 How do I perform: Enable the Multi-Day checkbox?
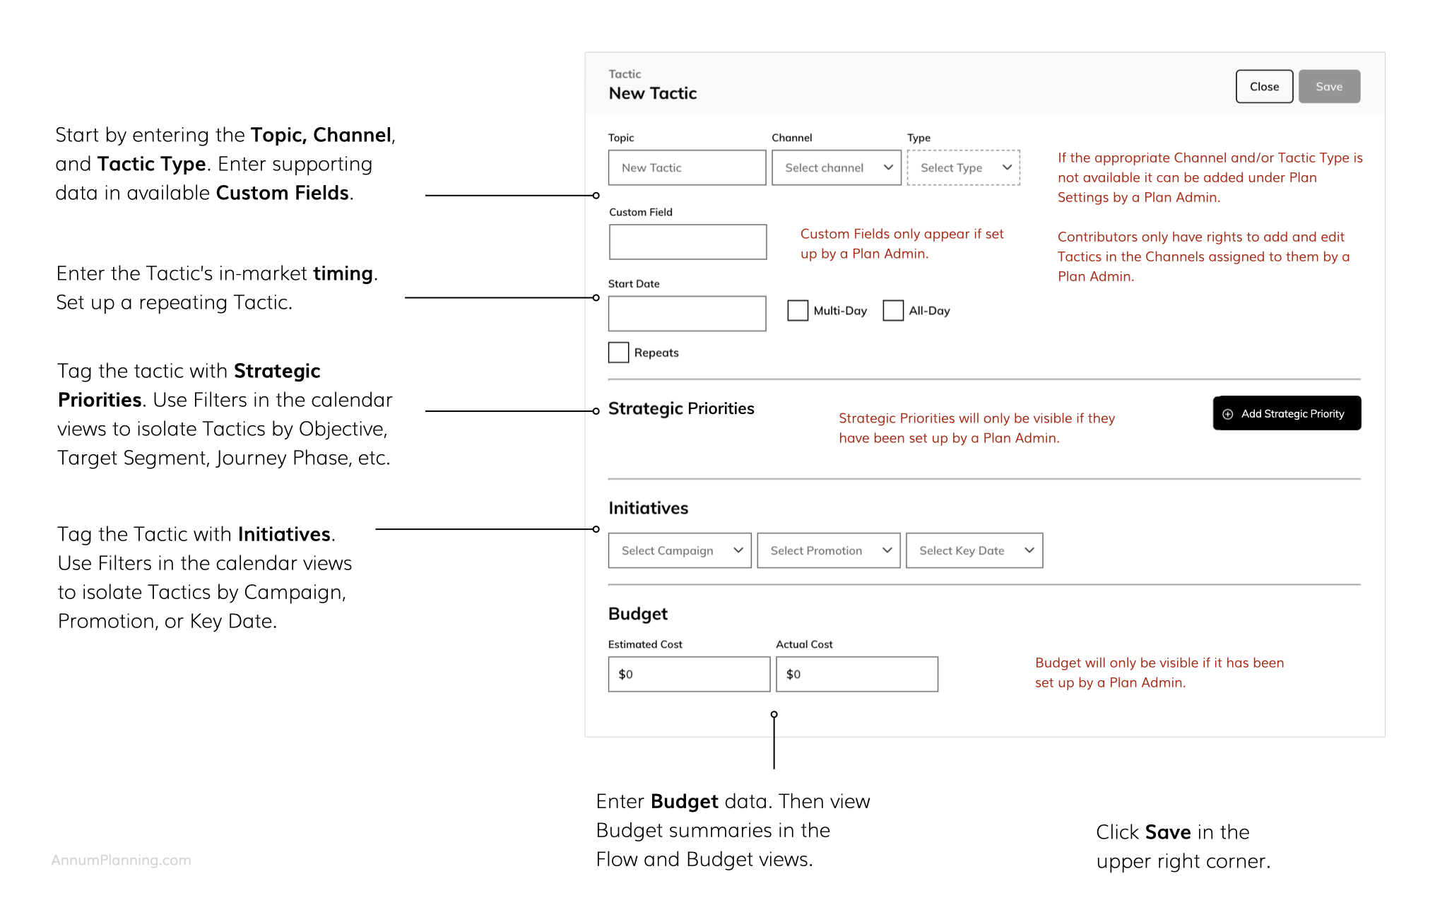click(x=798, y=310)
